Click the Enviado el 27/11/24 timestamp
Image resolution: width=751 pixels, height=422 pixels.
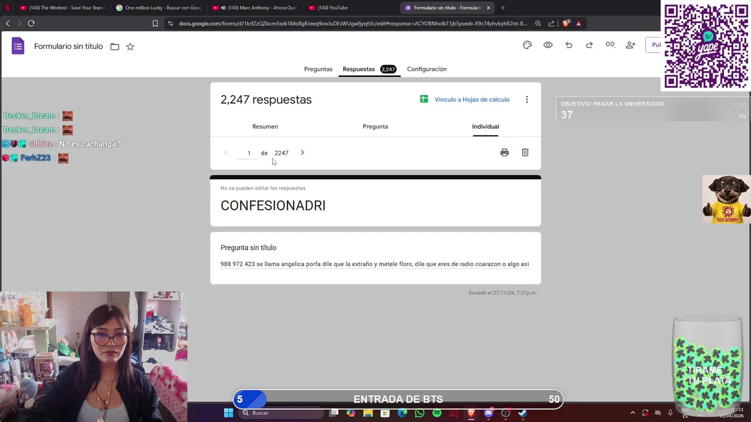pos(502,293)
